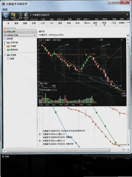Viewport: 132px width, 177px height.
Task: Click the blue gear icon in toolbar
Action: (6, 15)
